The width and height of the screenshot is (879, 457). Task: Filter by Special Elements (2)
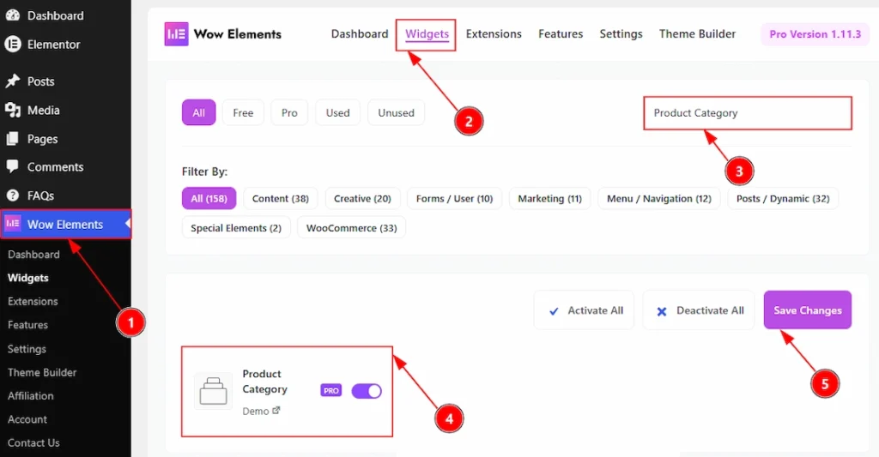point(236,227)
